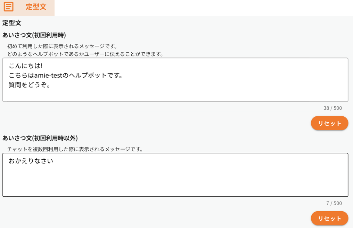
Task: Click the おかえりなさい text in the textbox
Action: click(x=31, y=161)
